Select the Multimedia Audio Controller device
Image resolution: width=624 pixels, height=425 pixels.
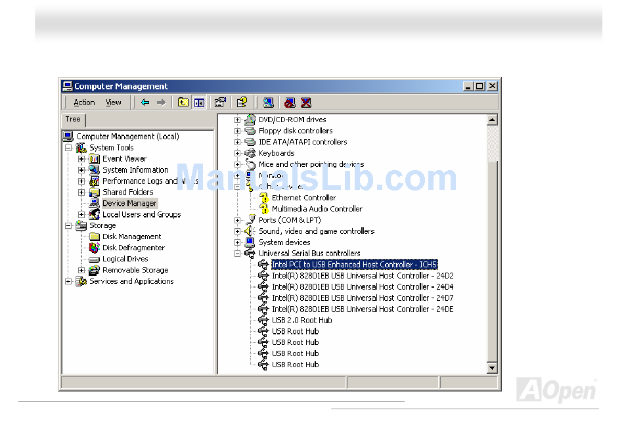[x=317, y=209]
